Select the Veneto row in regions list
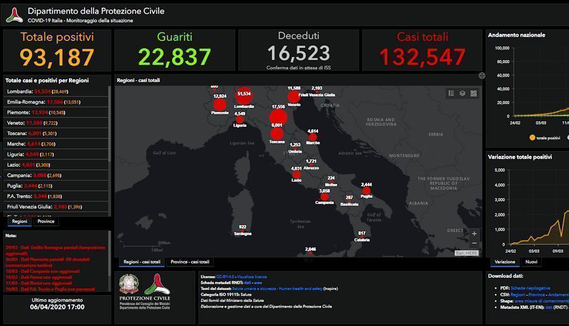Screen dimensions: 569x326 coord(56,123)
